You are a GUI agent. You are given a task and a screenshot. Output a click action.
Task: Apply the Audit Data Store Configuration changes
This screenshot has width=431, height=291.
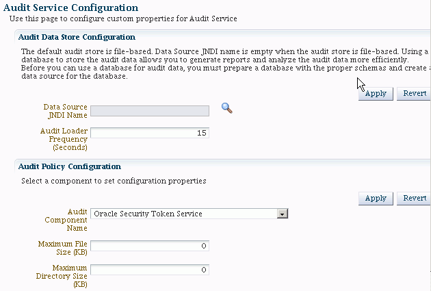pyautogui.click(x=376, y=94)
